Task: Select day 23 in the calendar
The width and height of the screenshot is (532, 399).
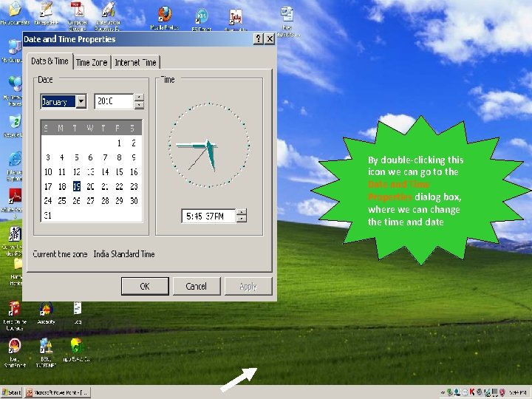Action: (134, 186)
